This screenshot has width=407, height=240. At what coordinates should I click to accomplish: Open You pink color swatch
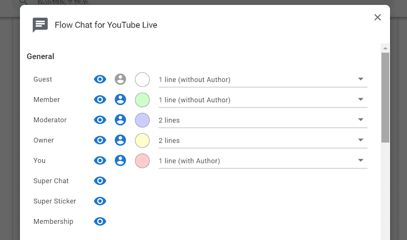[142, 161]
